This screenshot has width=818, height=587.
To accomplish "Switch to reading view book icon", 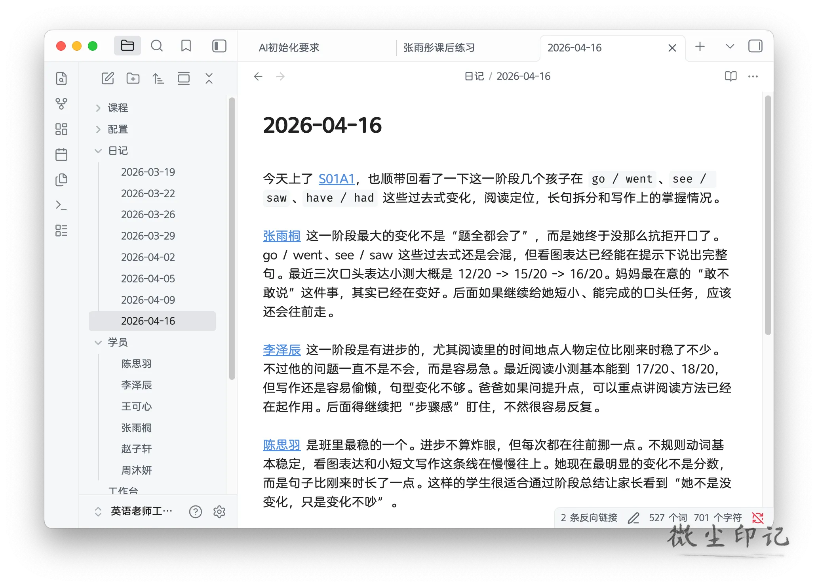I will [x=731, y=76].
